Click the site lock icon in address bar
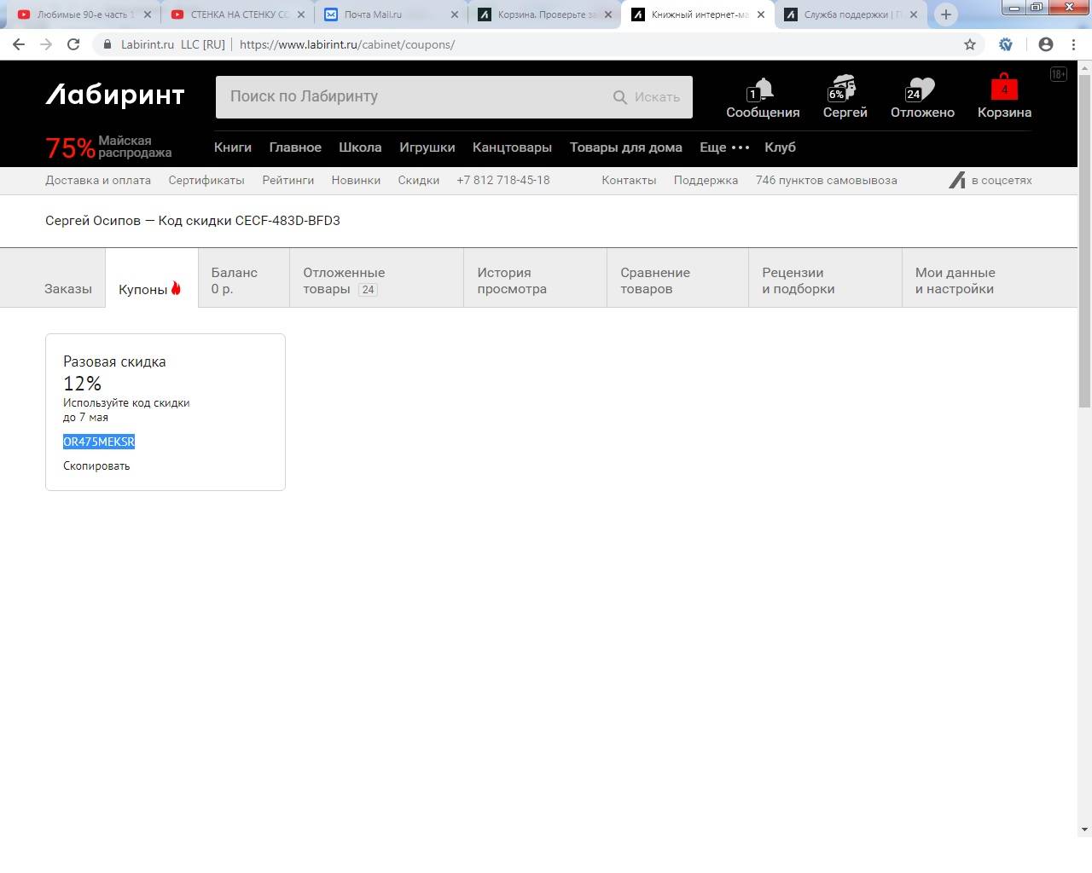The height and width of the screenshot is (873, 1092). (x=107, y=44)
